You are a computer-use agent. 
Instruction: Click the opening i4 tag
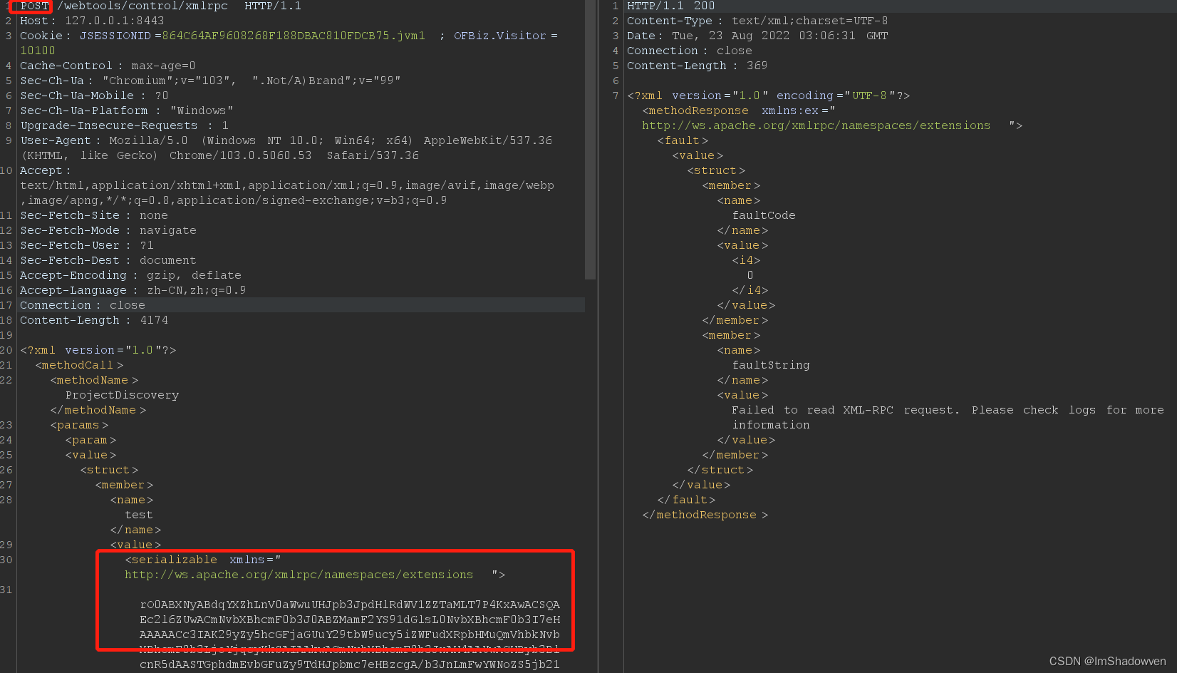point(747,260)
